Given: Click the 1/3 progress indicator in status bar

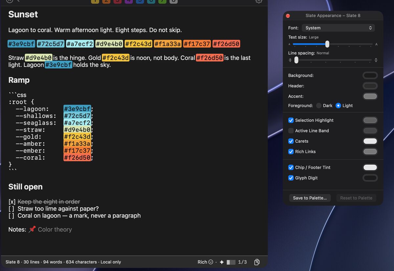Looking at the screenshot, I should click(x=242, y=262).
